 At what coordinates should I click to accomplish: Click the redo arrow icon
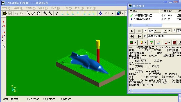(x=22, y=14)
